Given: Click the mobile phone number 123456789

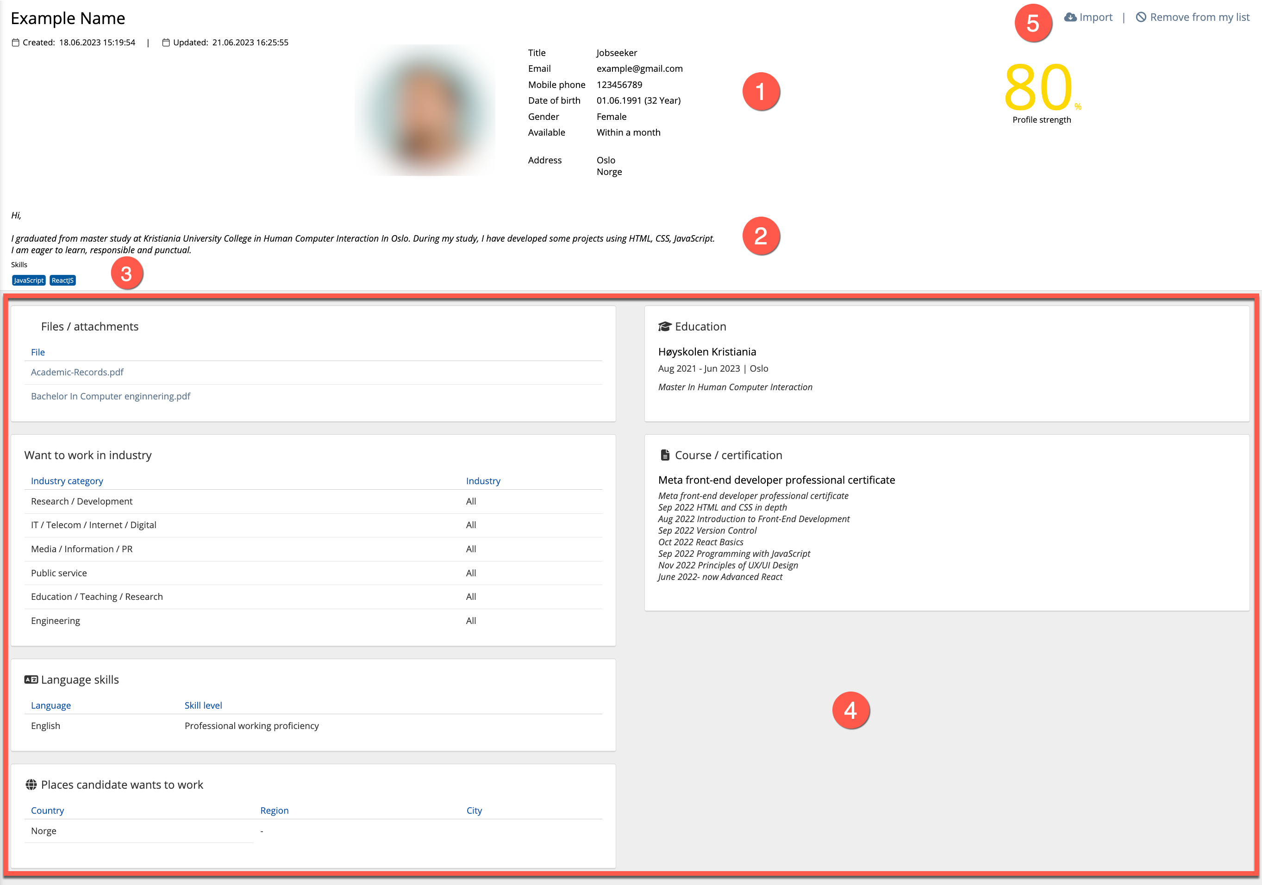Looking at the screenshot, I should (x=619, y=85).
